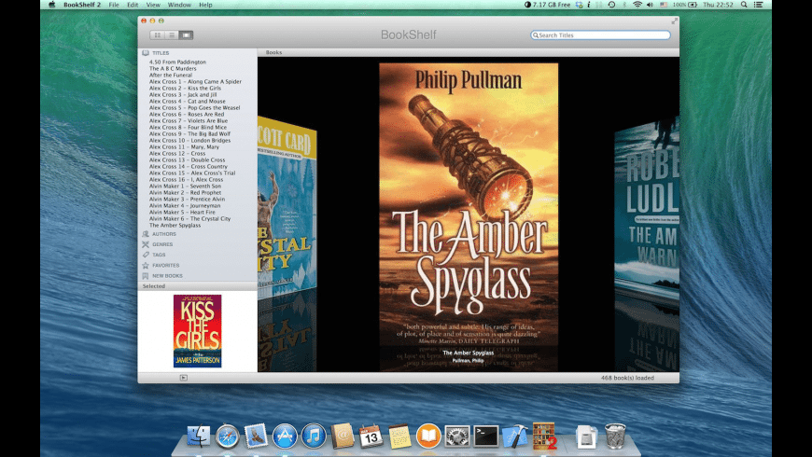Open Contacts address book in dock

343,436
